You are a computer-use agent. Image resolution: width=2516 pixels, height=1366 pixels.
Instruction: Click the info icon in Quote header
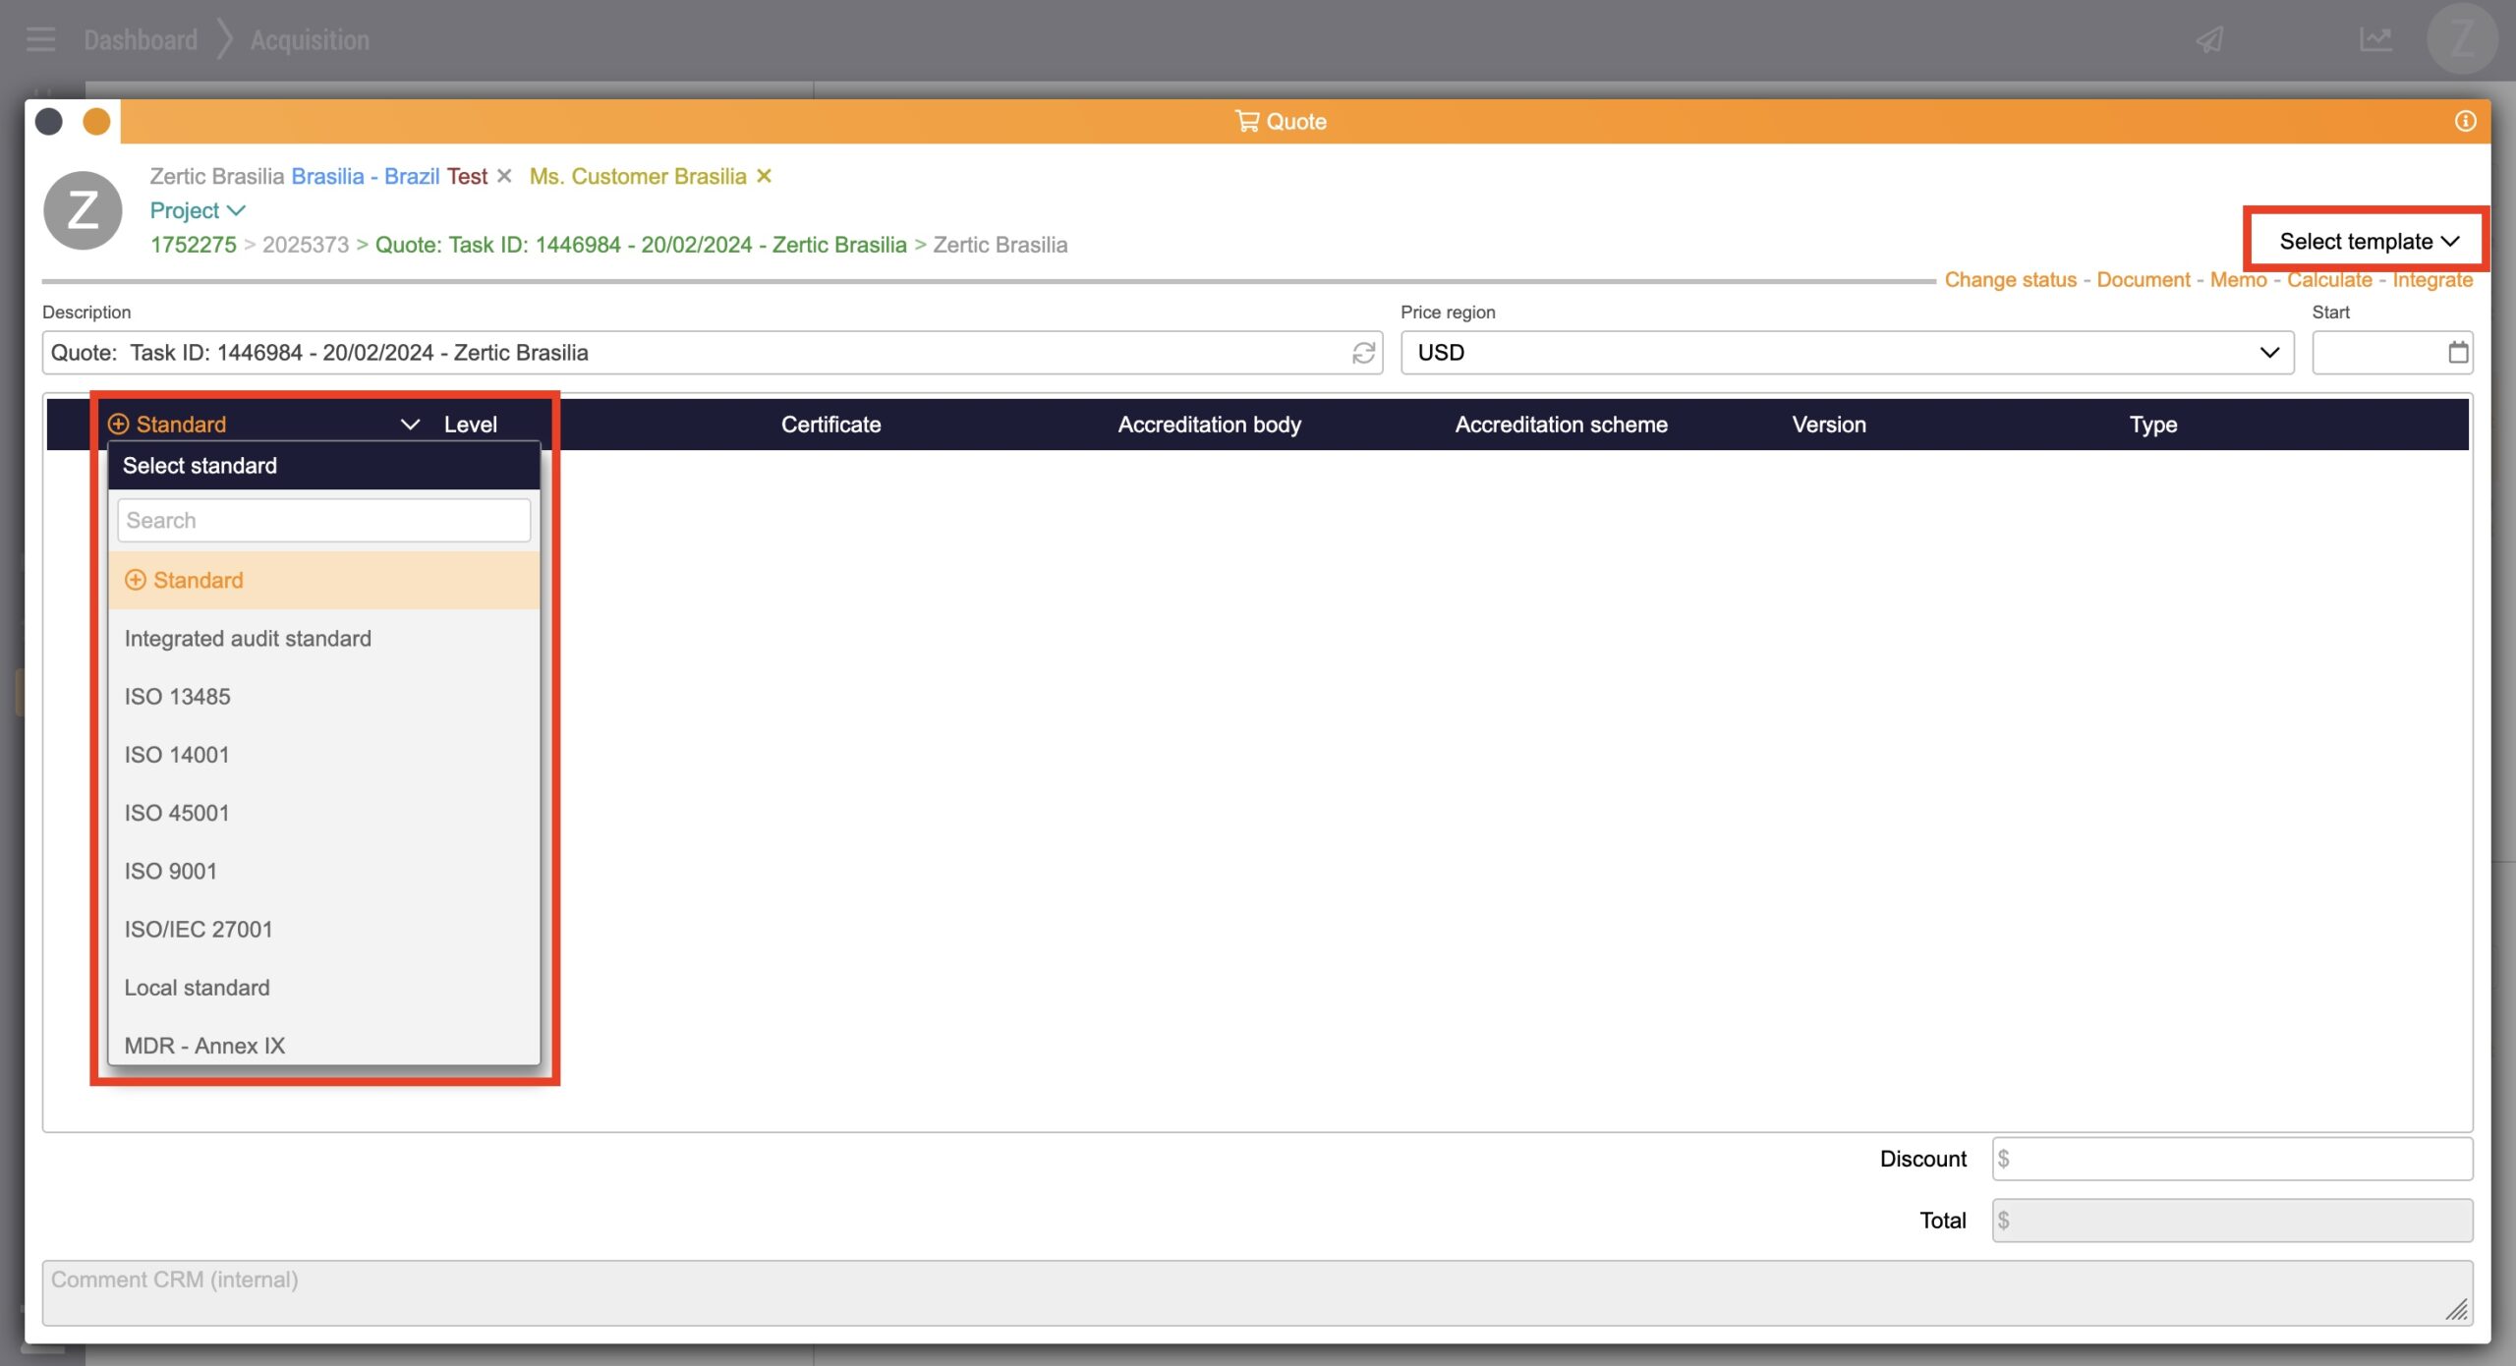[2465, 121]
